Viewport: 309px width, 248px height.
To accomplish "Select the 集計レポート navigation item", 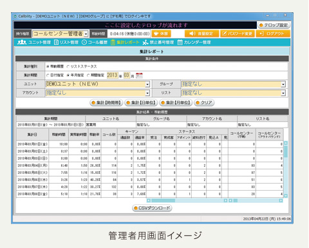I will pyautogui.click(x=125, y=43).
